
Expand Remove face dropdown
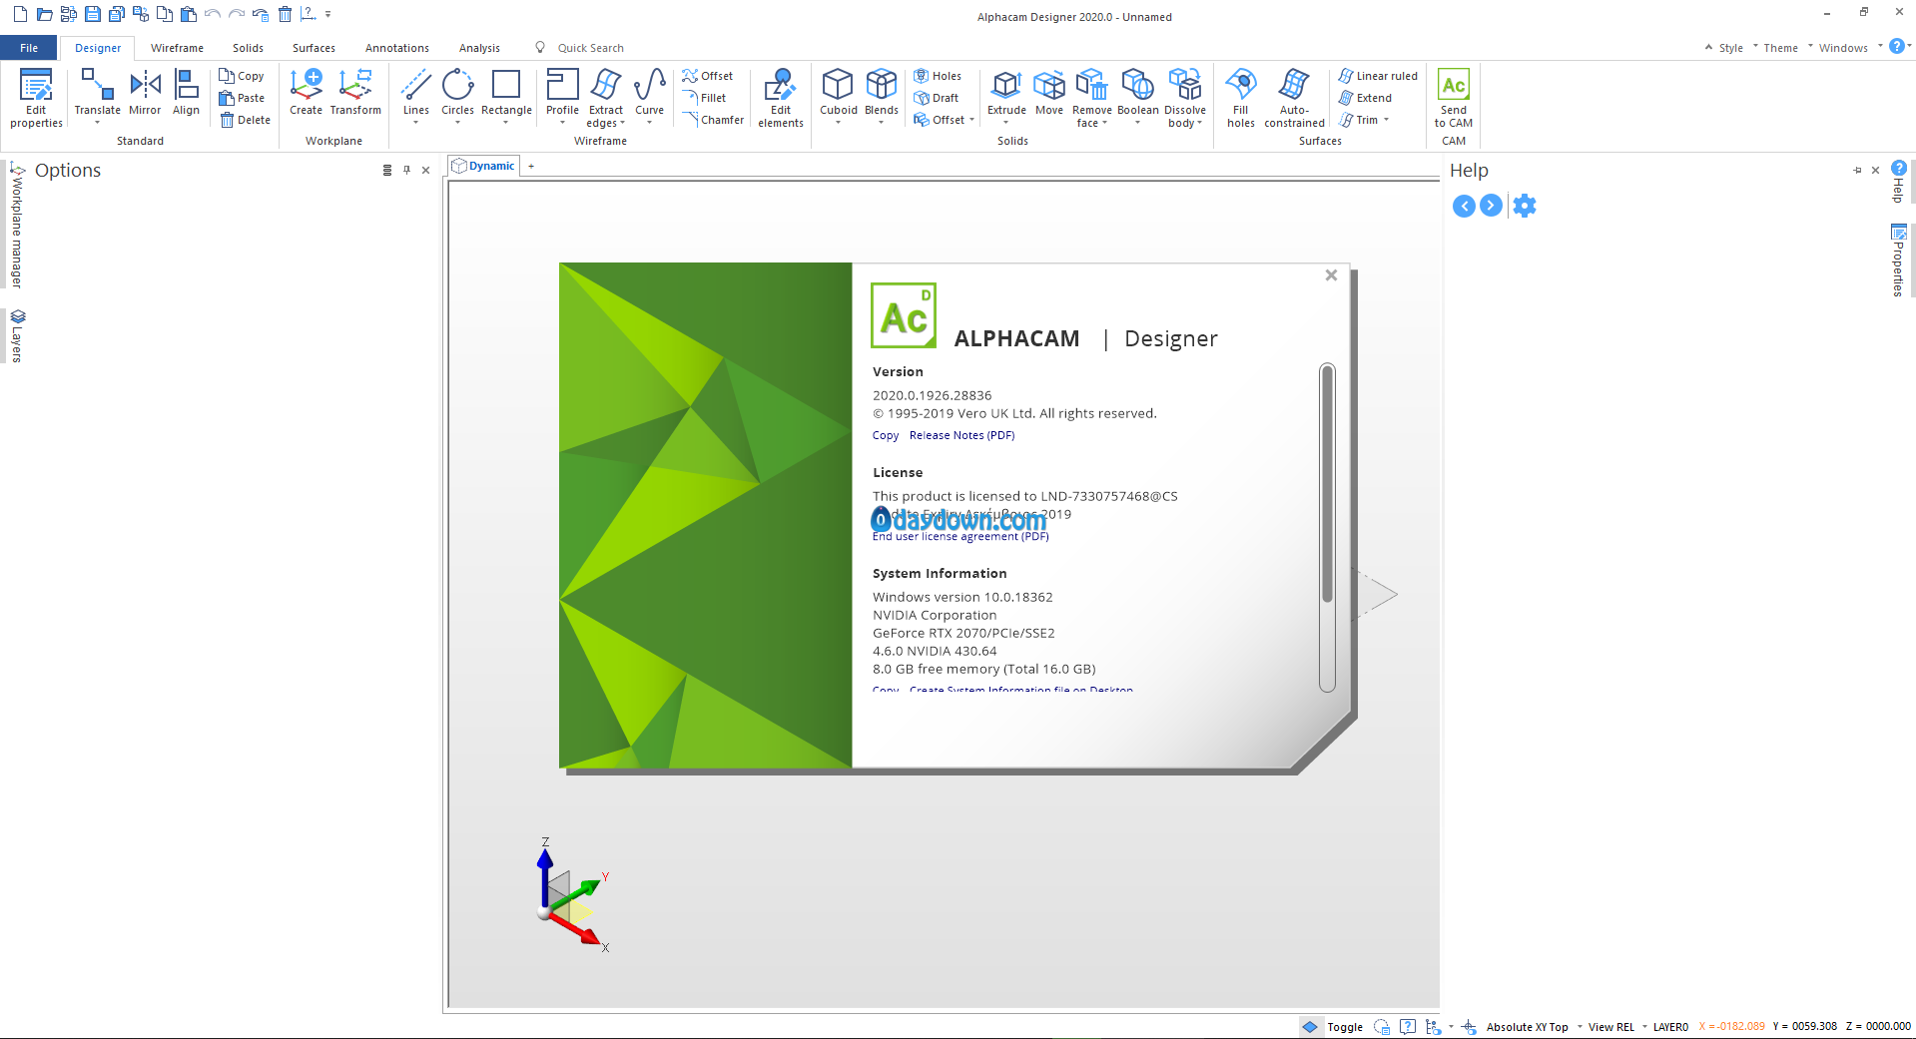(1104, 124)
